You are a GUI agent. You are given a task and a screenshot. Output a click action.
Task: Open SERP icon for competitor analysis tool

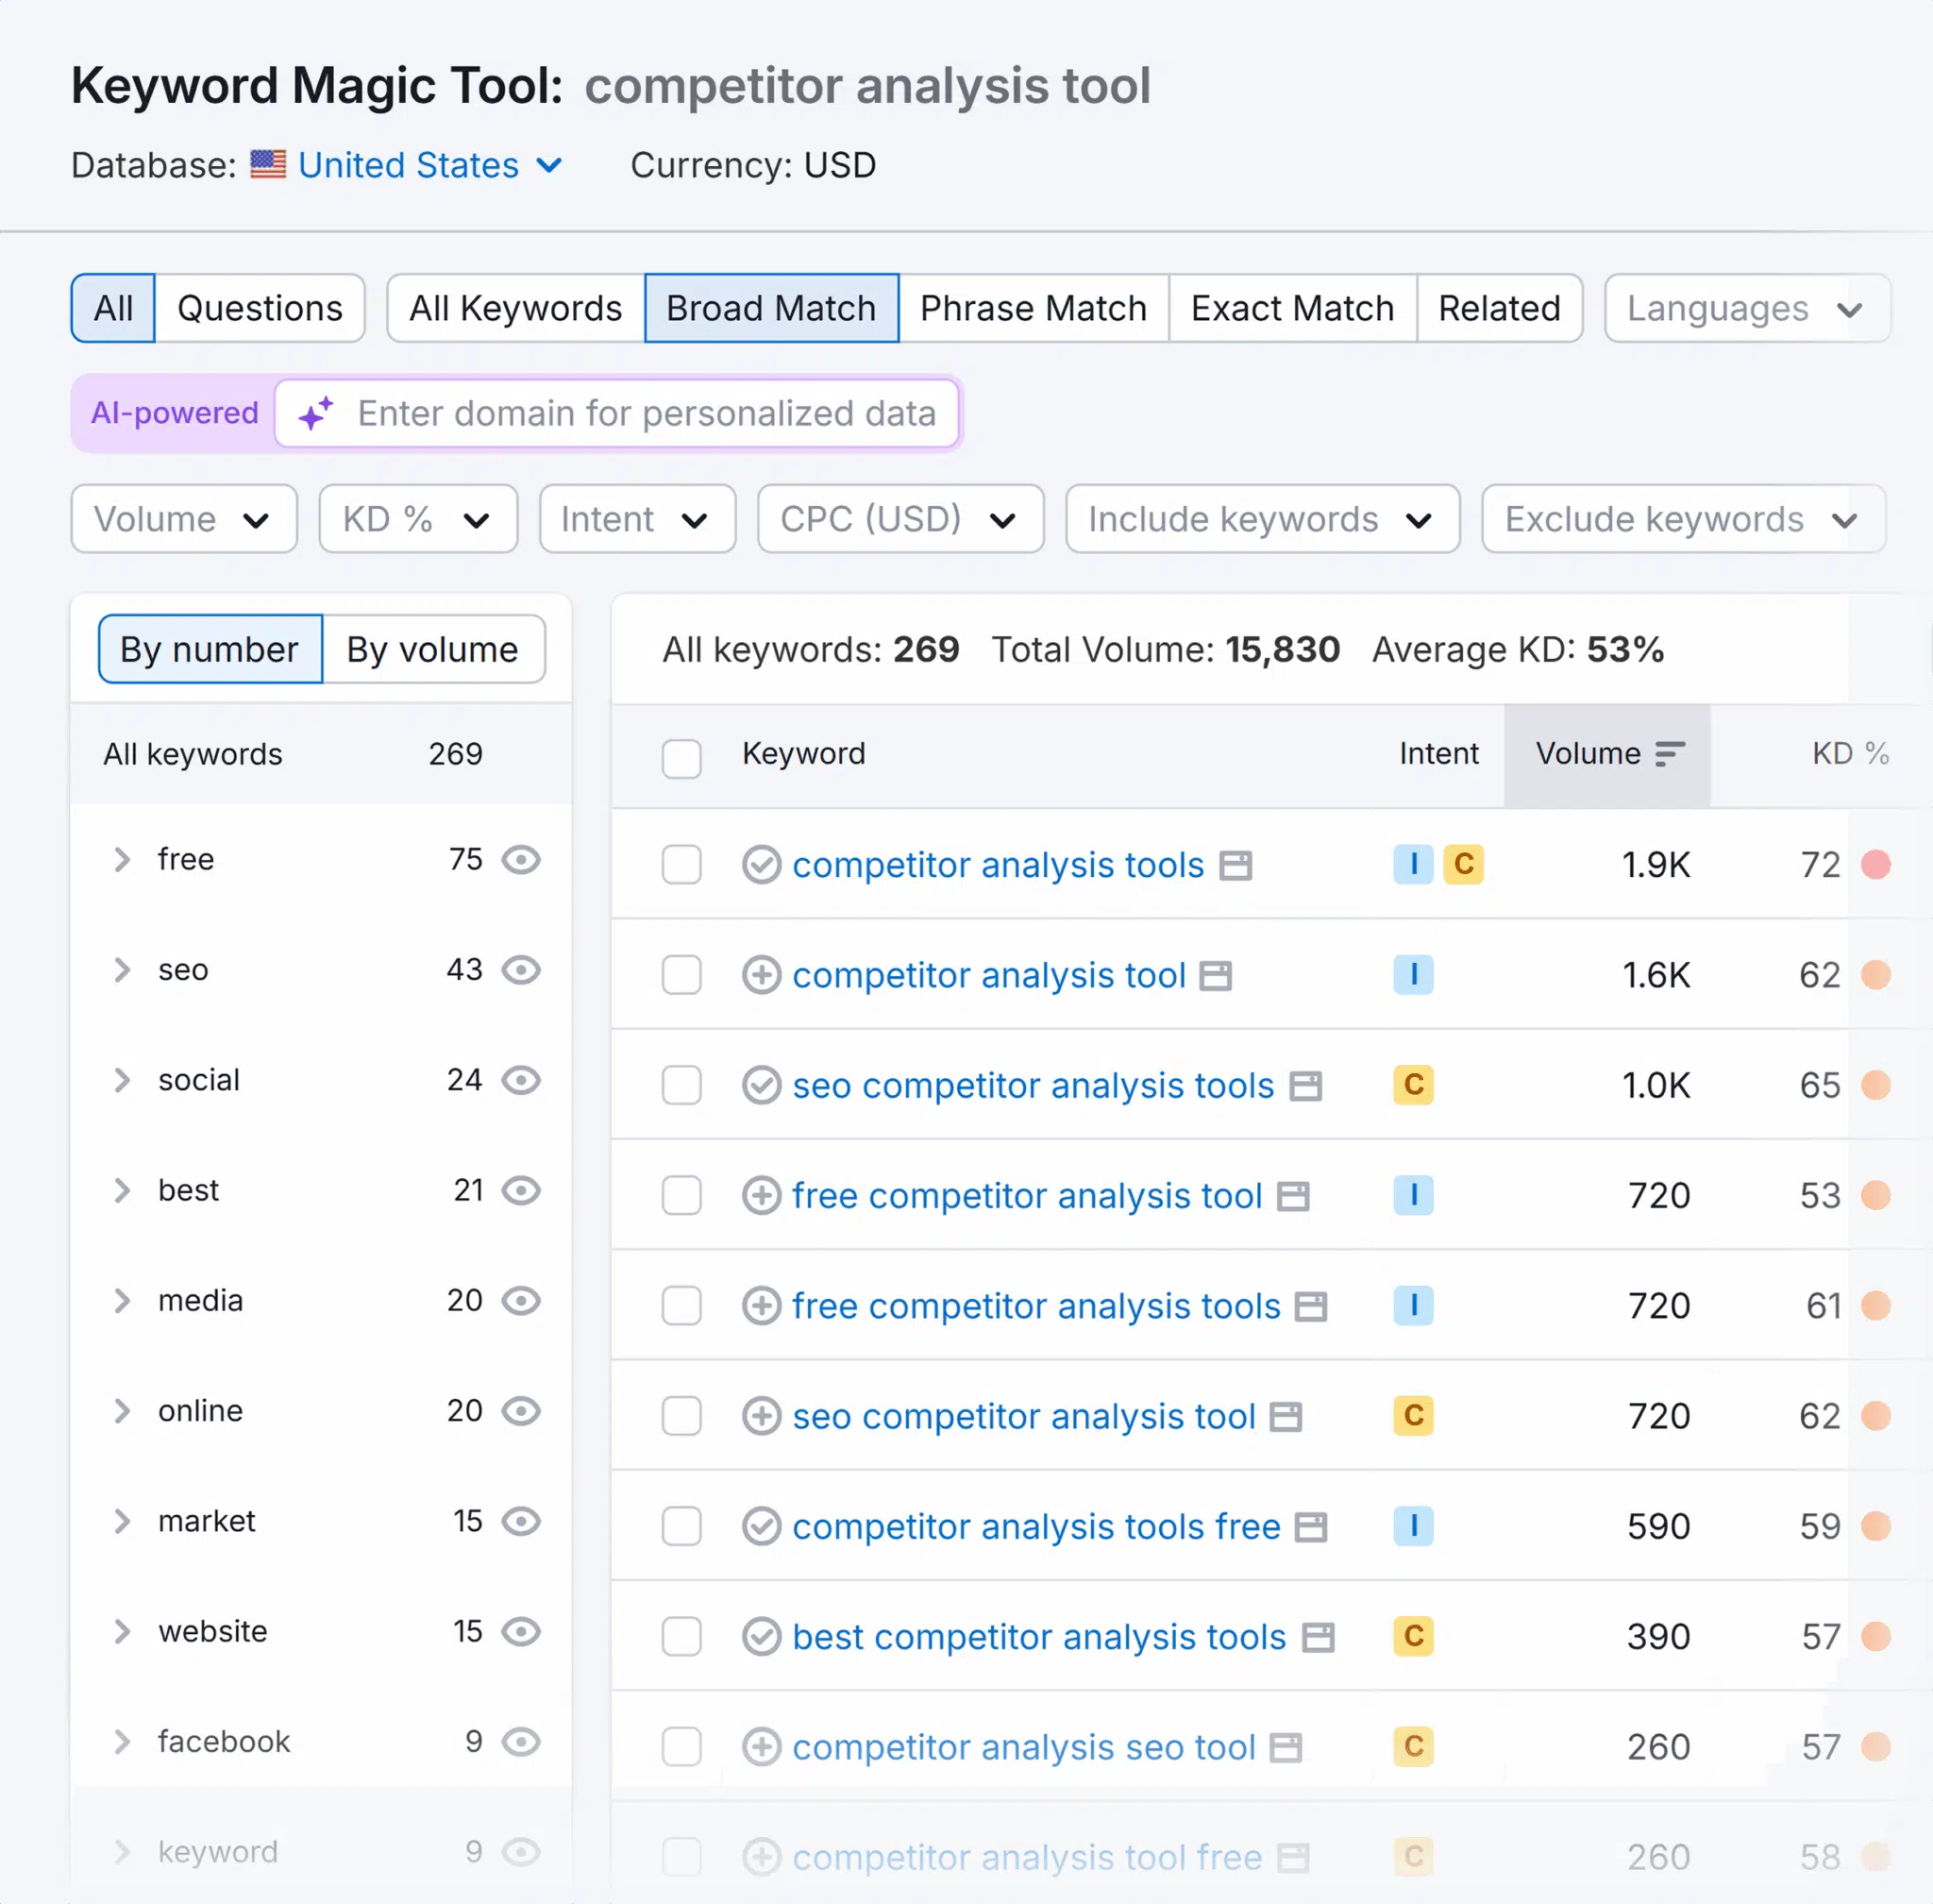[x=1216, y=975]
